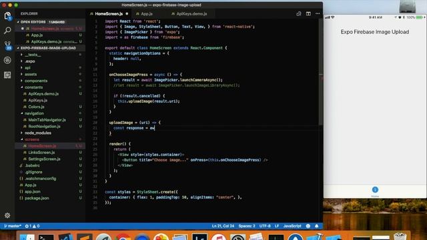Click the feedback smiley in status bar
This screenshot has width=427, height=240.
(308, 226)
